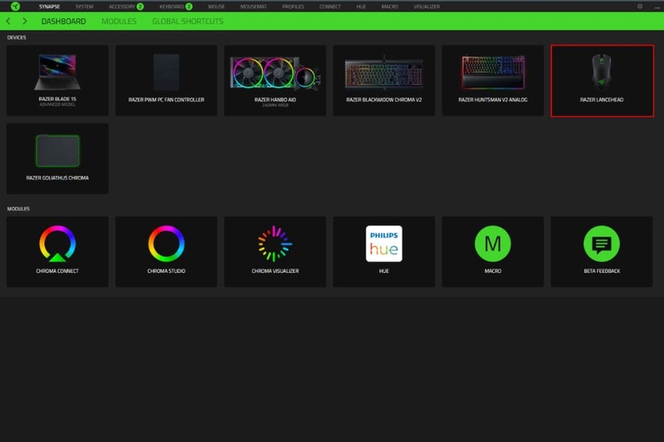
Task: Open the Mouse tab
Action: [x=217, y=7]
